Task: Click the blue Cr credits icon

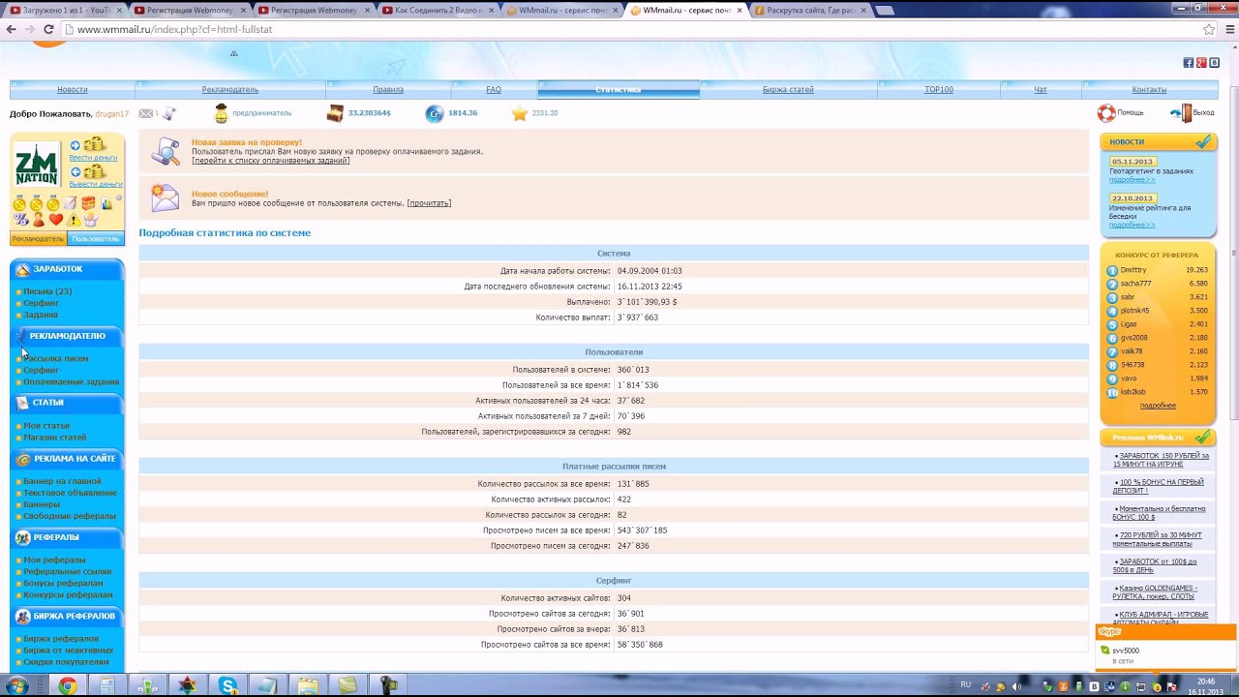Action: (x=435, y=113)
